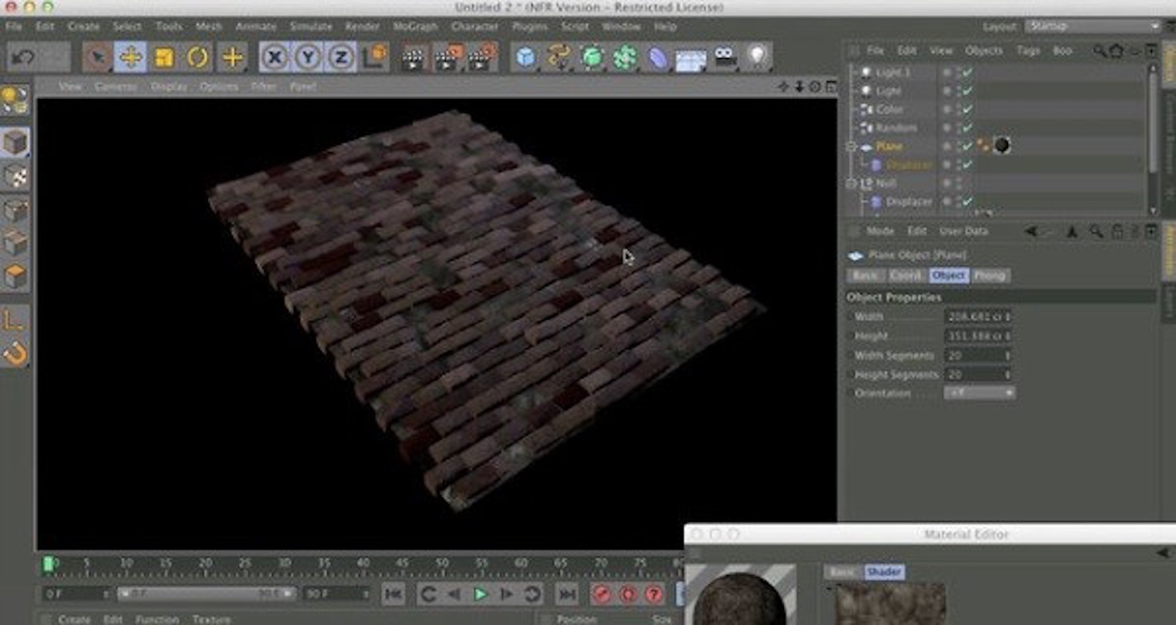Toggle the Random row enable checkmark

pyautogui.click(x=968, y=128)
